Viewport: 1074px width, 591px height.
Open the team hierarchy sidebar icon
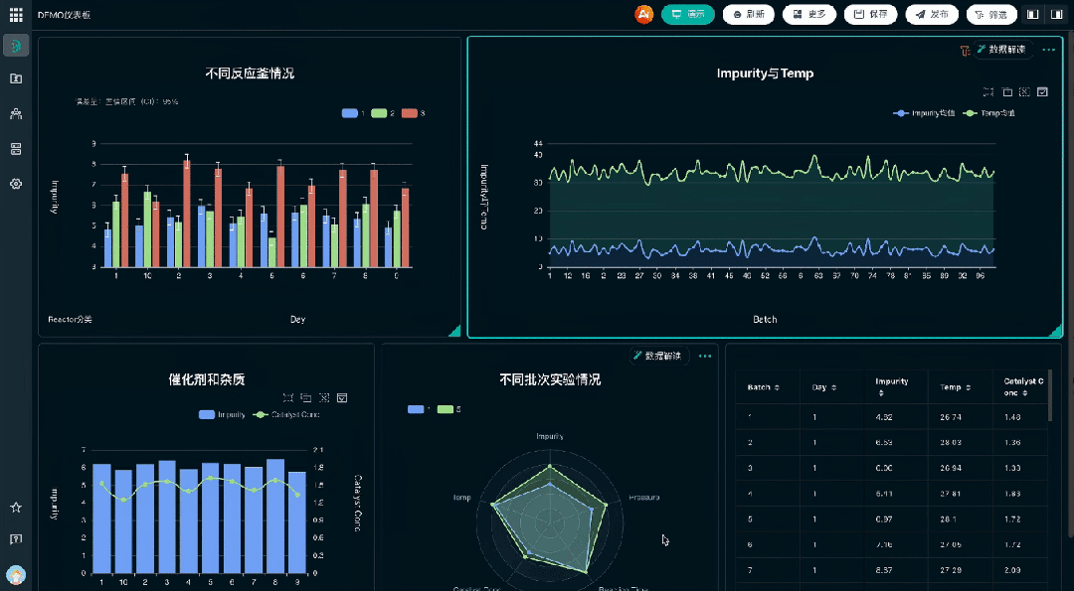point(16,113)
